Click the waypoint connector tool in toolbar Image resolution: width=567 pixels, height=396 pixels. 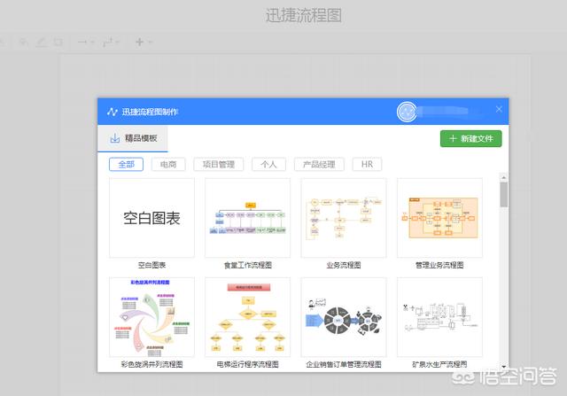[x=108, y=43]
